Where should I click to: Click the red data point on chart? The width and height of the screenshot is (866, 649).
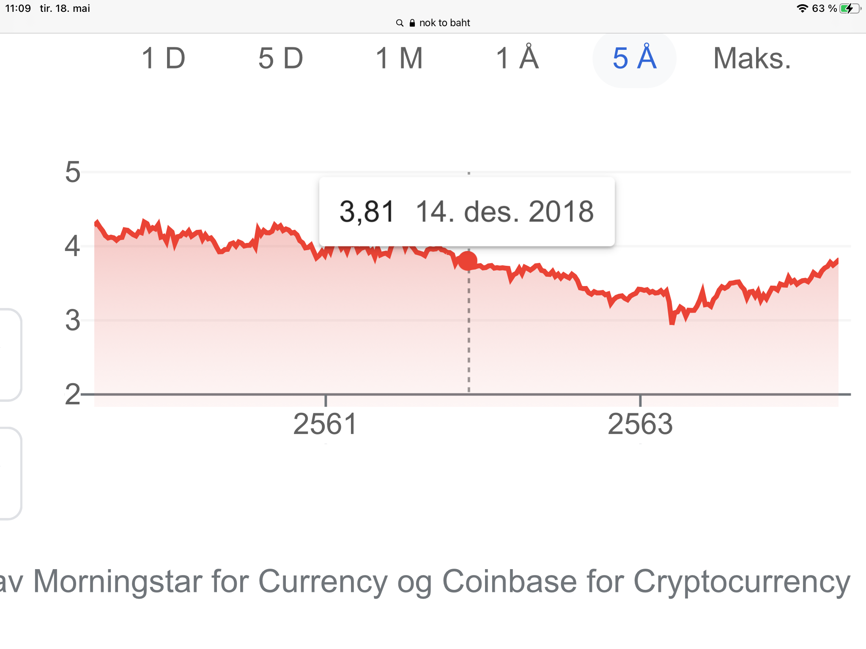(x=468, y=261)
